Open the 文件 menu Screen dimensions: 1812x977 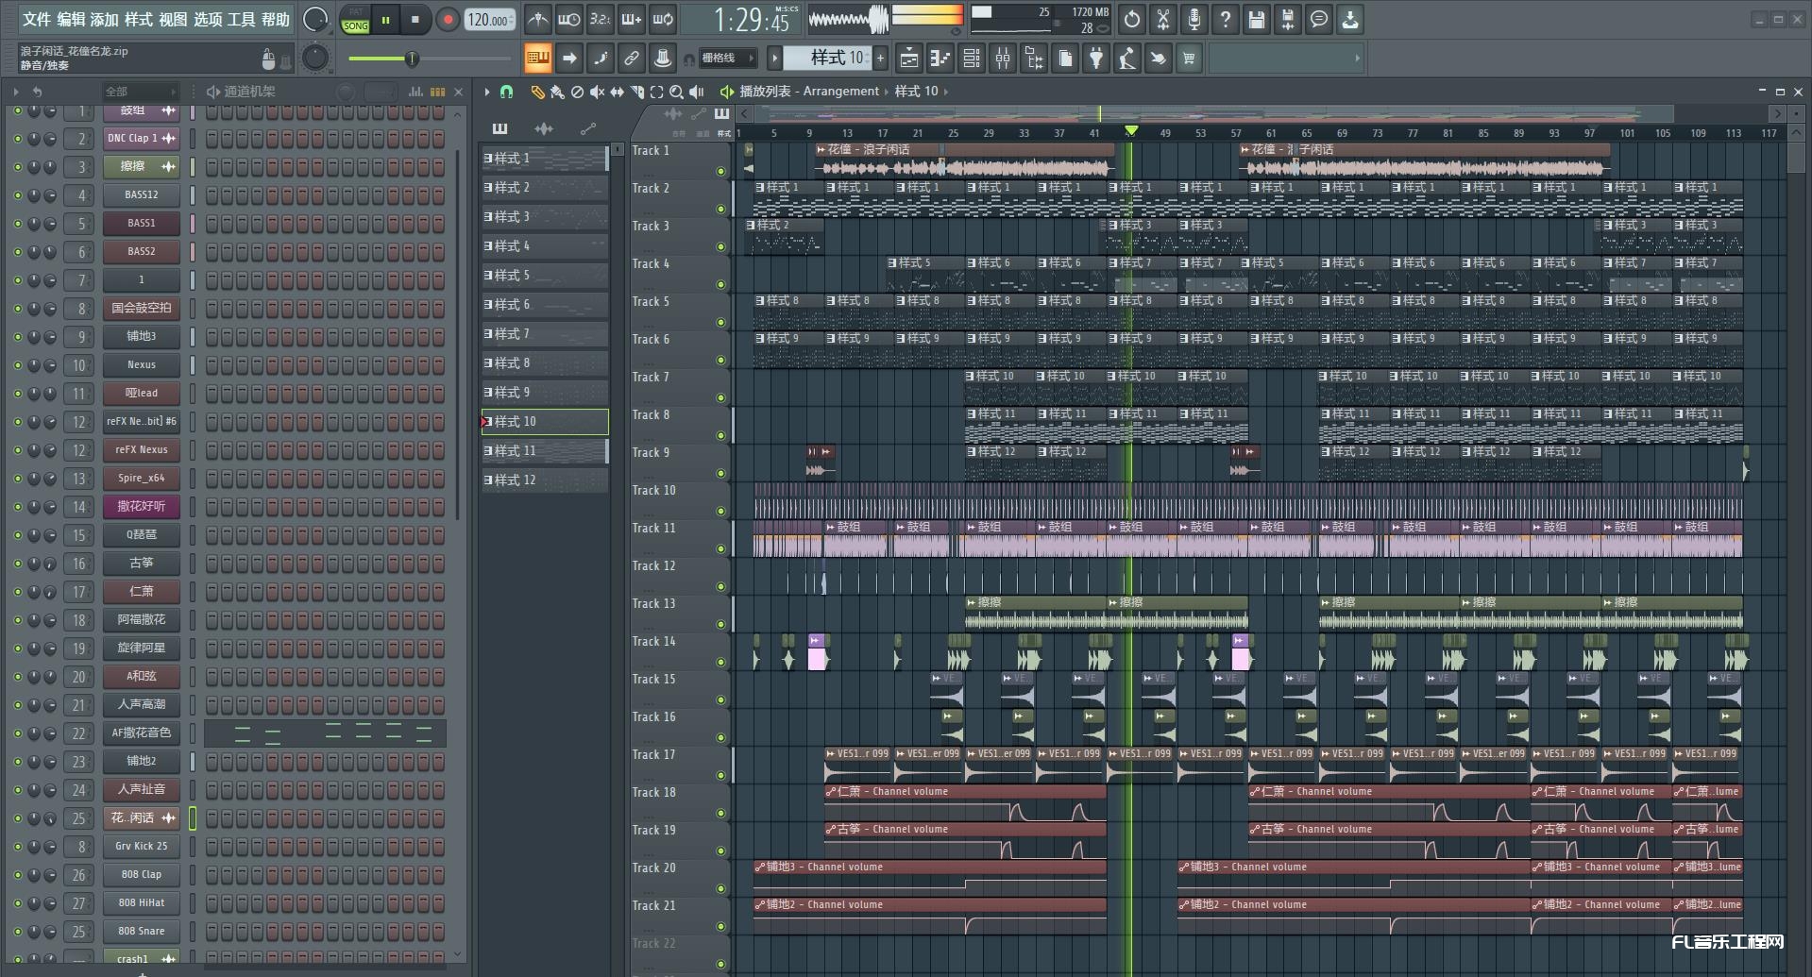[x=36, y=19]
